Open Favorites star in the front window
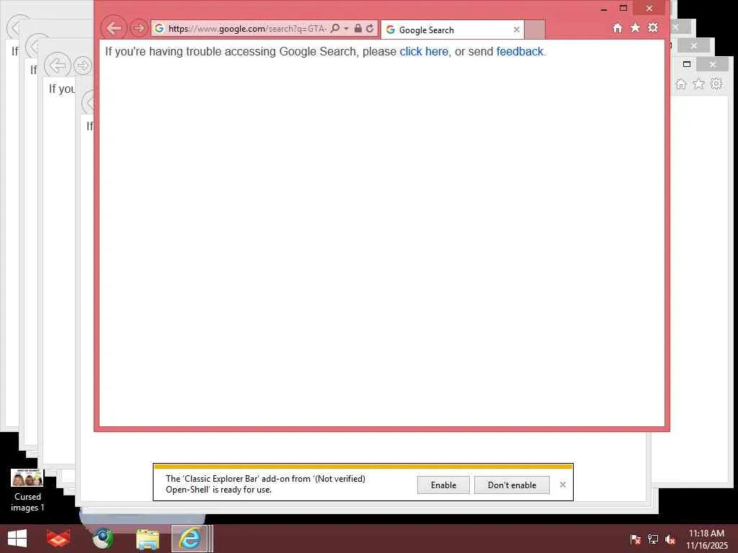Image resolution: width=738 pixels, height=553 pixels. (x=635, y=28)
